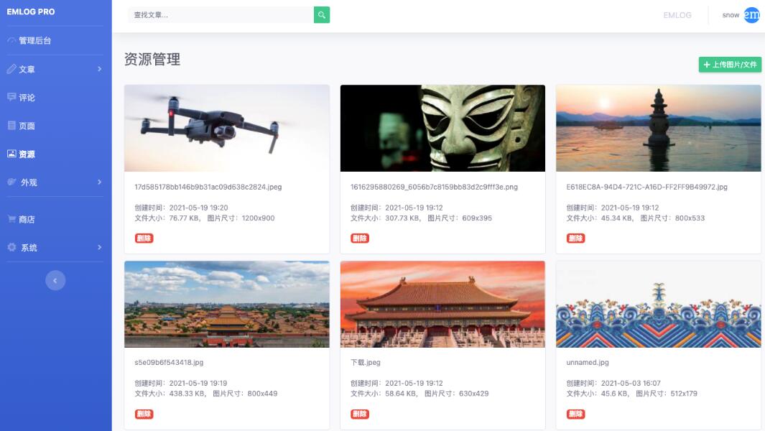
Task: Collapse the sidebar with the arrow circle
Action: coord(55,280)
